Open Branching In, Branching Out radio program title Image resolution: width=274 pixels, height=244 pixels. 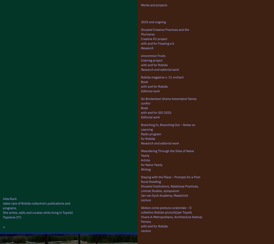tap(168, 125)
